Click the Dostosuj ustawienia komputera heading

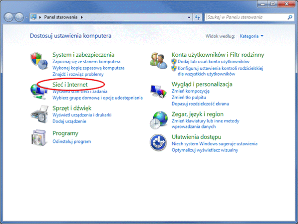point(70,36)
